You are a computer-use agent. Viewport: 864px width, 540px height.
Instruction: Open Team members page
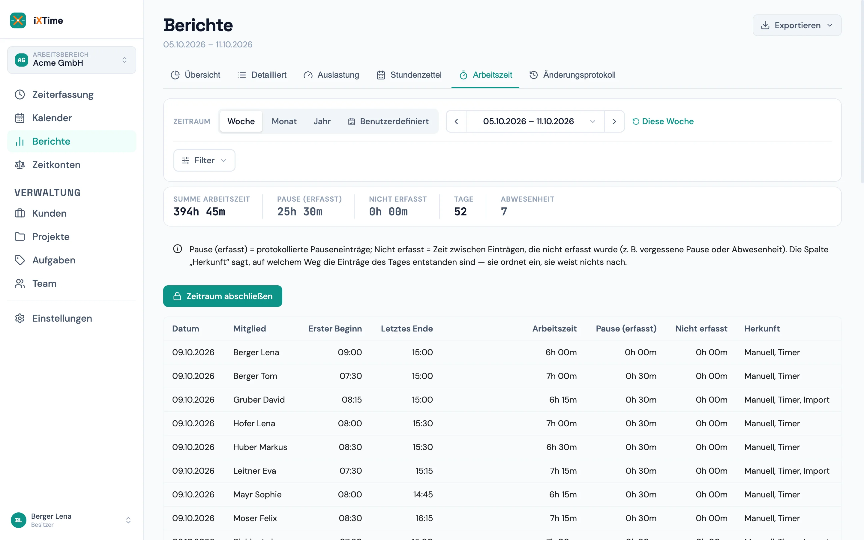click(71, 283)
